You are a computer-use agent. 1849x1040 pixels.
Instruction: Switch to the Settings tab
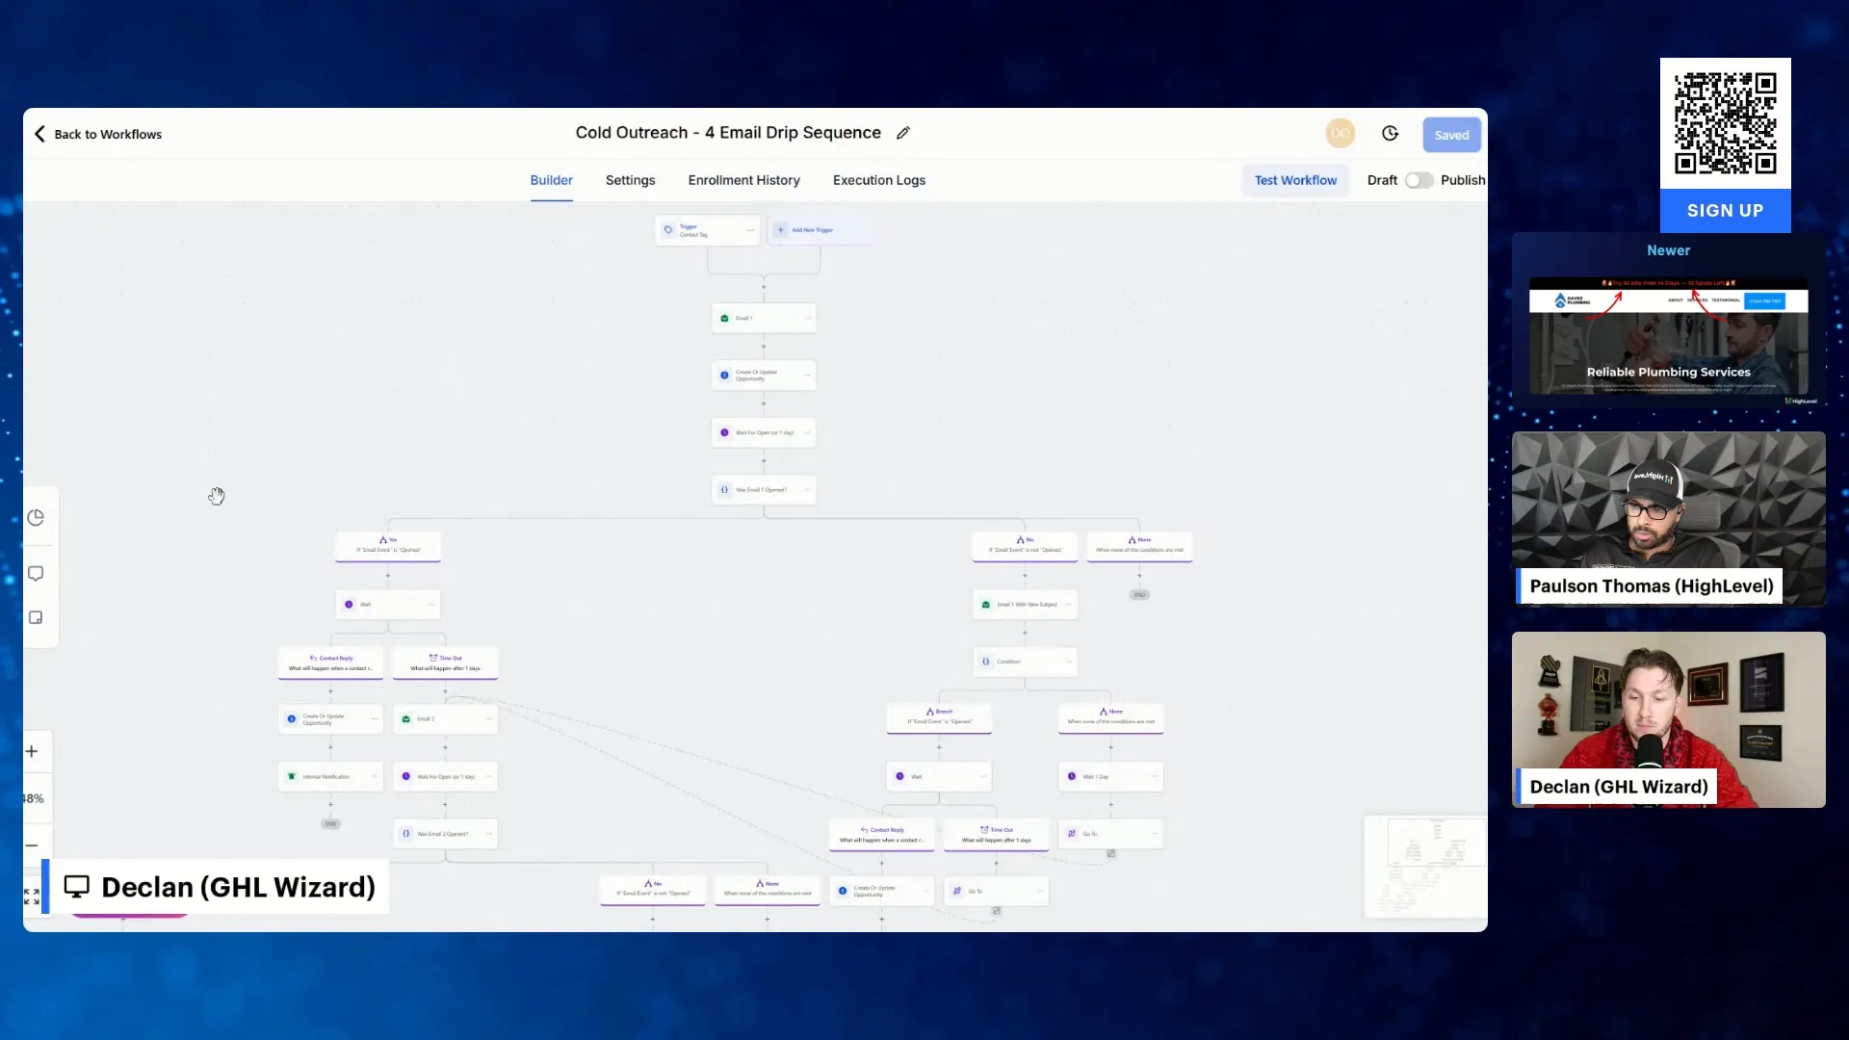(630, 180)
